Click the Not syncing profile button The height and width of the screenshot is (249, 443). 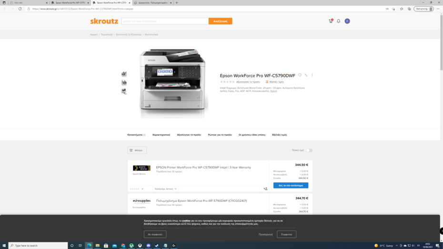pos(423,9)
